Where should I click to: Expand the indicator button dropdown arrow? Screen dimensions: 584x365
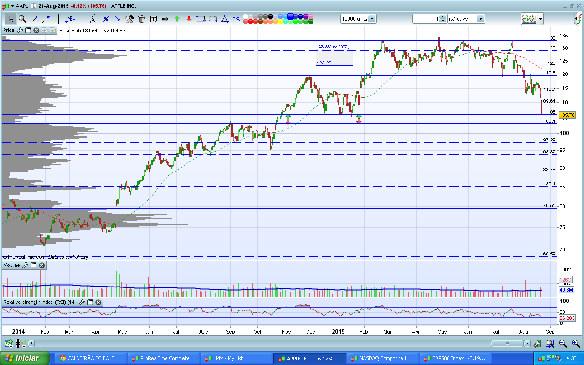(x=541, y=19)
